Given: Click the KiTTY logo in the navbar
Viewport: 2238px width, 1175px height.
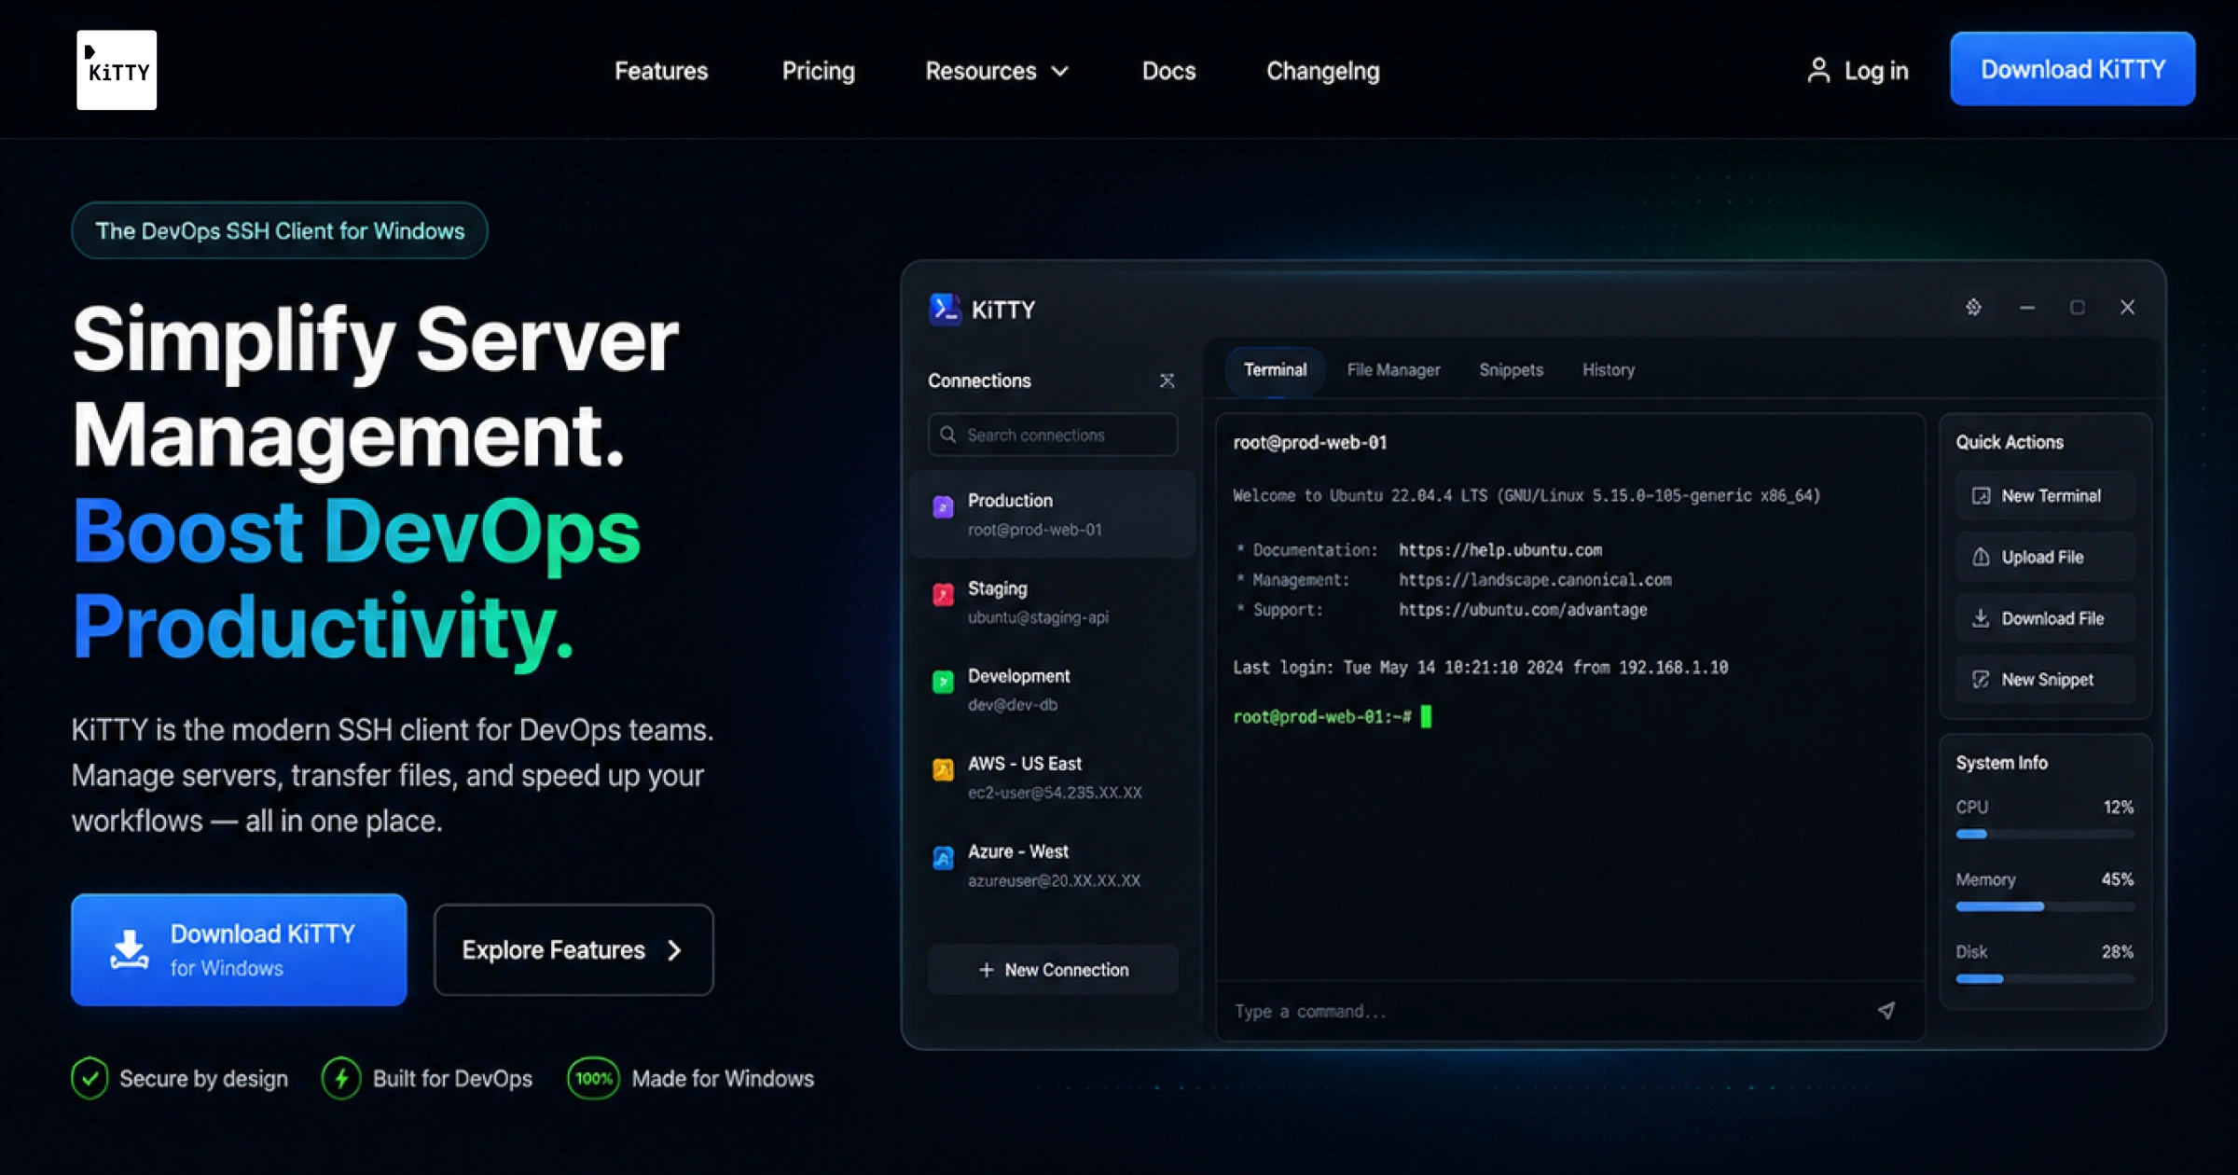Looking at the screenshot, I should (x=117, y=70).
